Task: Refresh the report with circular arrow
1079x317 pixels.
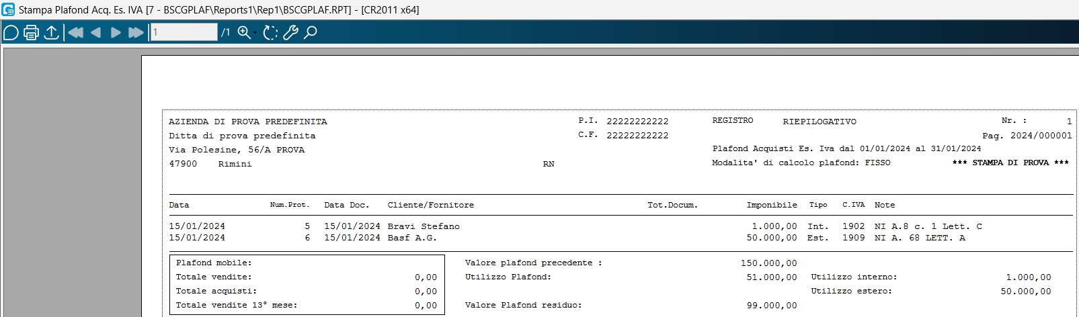Action: (270, 32)
